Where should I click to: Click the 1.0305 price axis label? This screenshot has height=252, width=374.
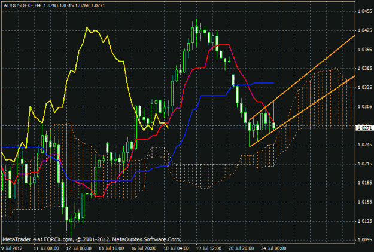pos(365,107)
